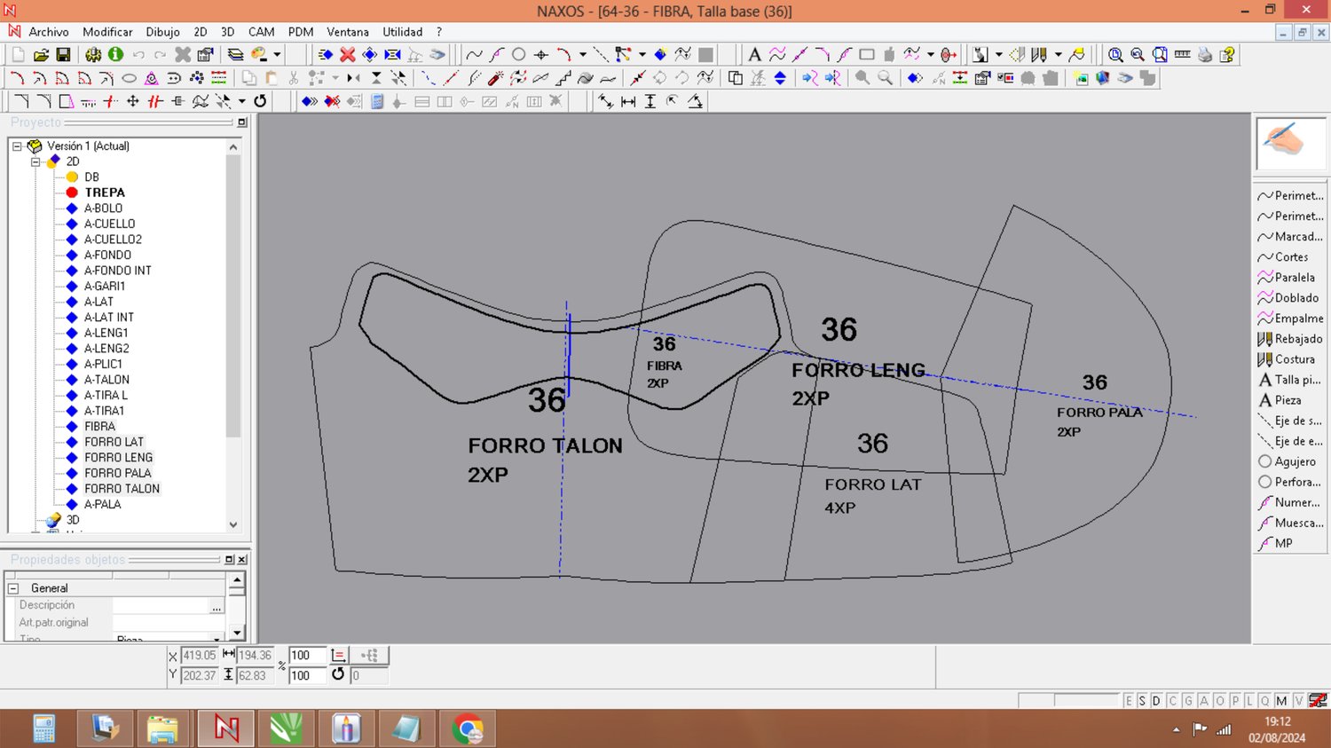Click the ruler measurement icon

pyautogui.click(x=1182, y=55)
